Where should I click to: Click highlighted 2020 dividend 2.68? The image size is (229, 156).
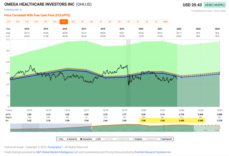[143, 121]
